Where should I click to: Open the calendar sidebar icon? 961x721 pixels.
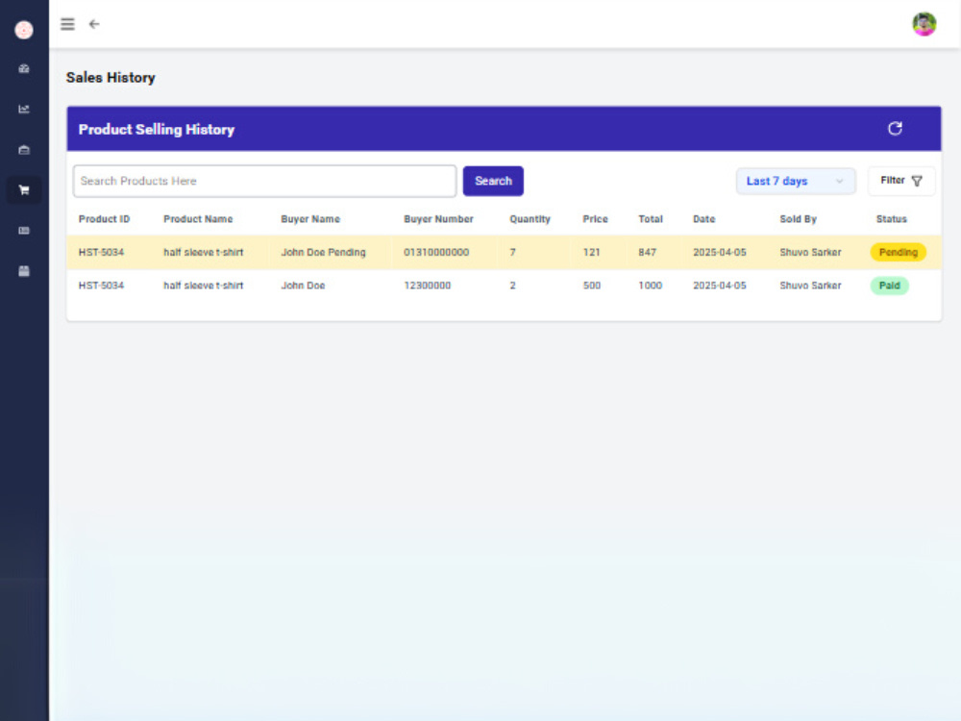click(x=24, y=271)
